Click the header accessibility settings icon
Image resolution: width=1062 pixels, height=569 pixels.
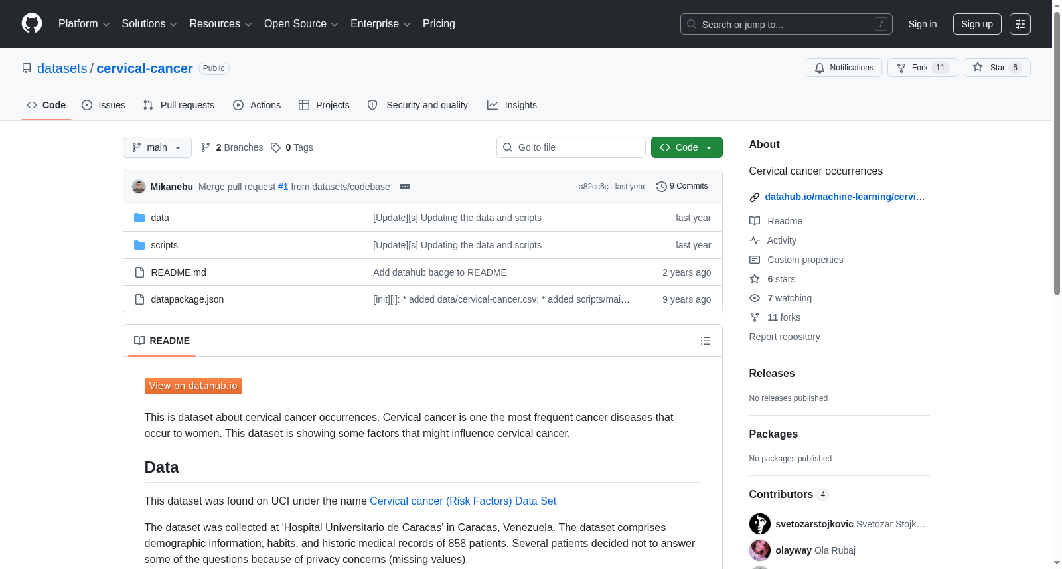point(1020,24)
